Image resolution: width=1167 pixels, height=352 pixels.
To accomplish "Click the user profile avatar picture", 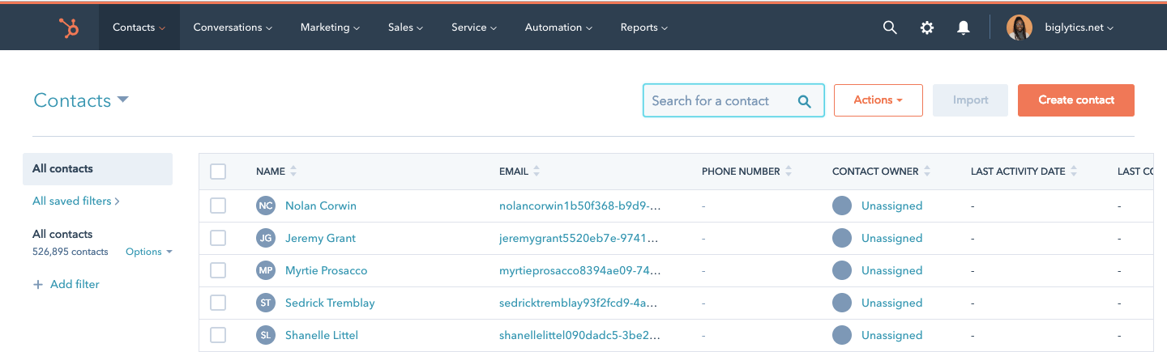I will [x=1019, y=28].
